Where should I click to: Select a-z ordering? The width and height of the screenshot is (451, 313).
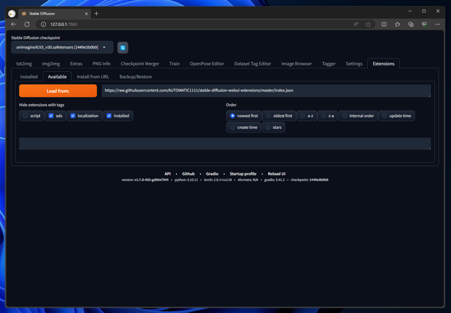tap(307, 116)
